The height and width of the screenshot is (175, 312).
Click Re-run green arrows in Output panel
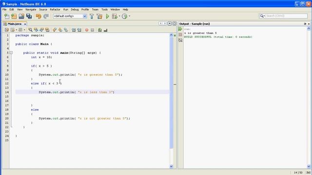(x=180, y=29)
